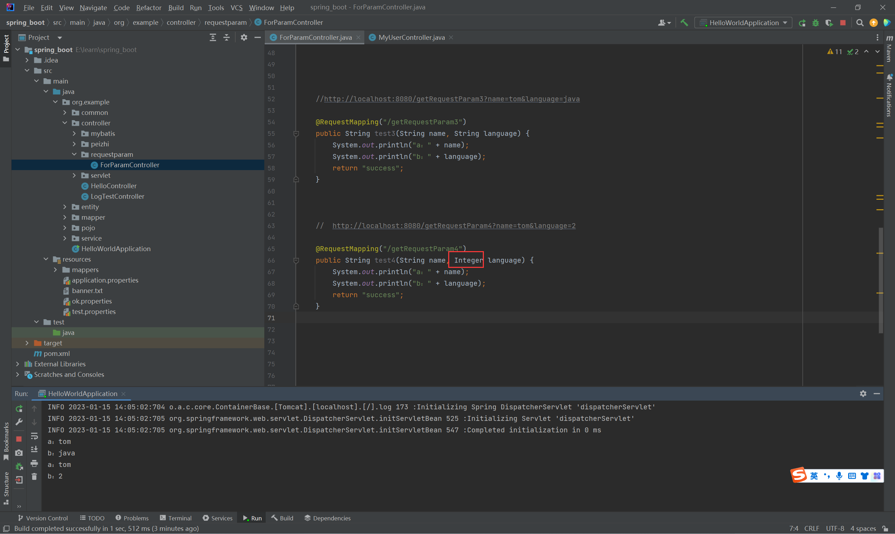Viewport: 895px width, 534px height.
Task: Stop the running application with red square
Action: point(843,23)
